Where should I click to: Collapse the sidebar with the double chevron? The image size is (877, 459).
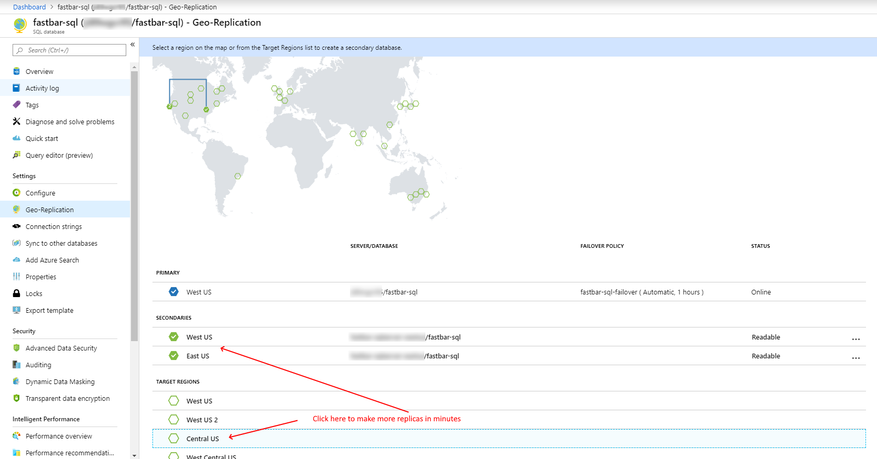point(133,45)
